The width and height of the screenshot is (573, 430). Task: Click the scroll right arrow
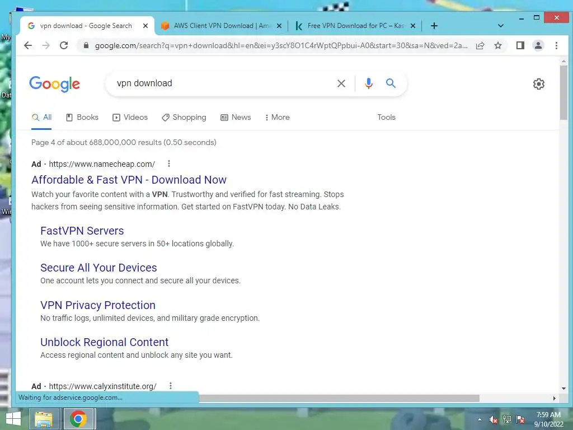click(554, 398)
